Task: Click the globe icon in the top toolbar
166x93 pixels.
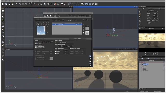Action: coord(69,4)
